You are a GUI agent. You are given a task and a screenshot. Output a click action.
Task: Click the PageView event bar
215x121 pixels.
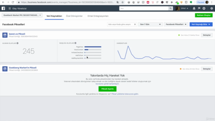point(93,47)
